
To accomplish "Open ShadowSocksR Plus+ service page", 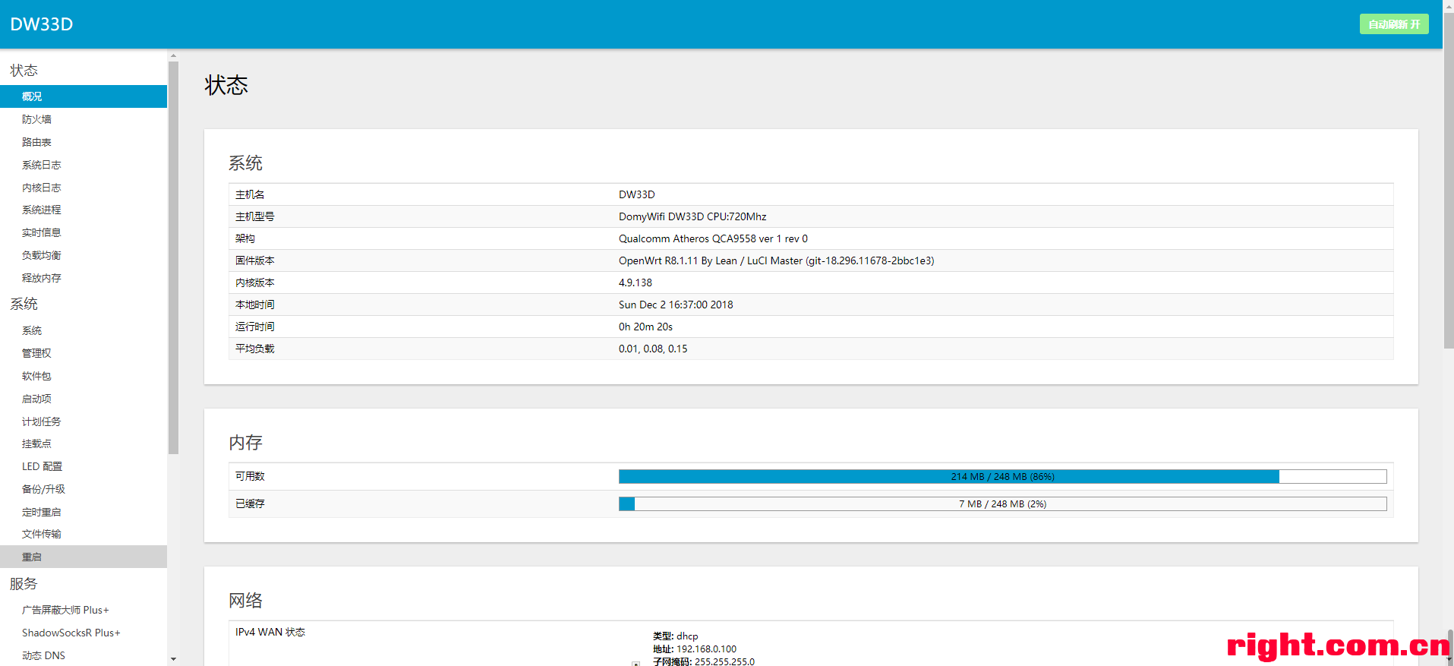I will [x=71, y=633].
